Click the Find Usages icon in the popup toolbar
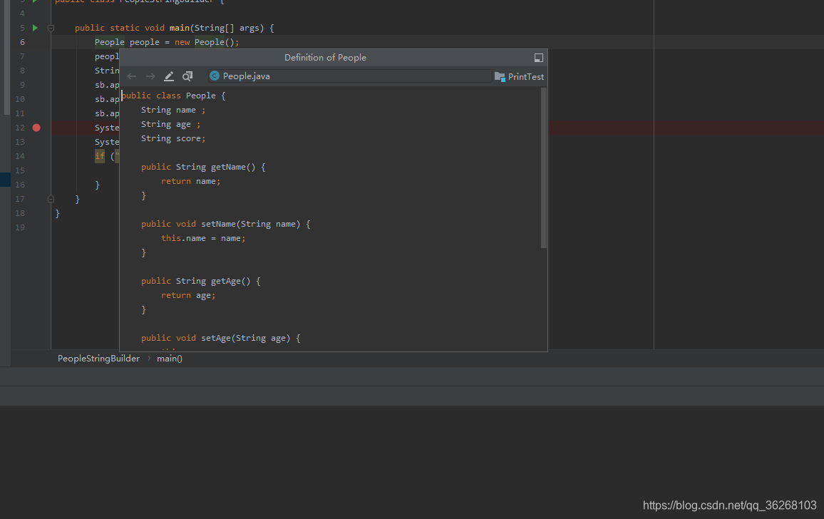 click(x=187, y=76)
